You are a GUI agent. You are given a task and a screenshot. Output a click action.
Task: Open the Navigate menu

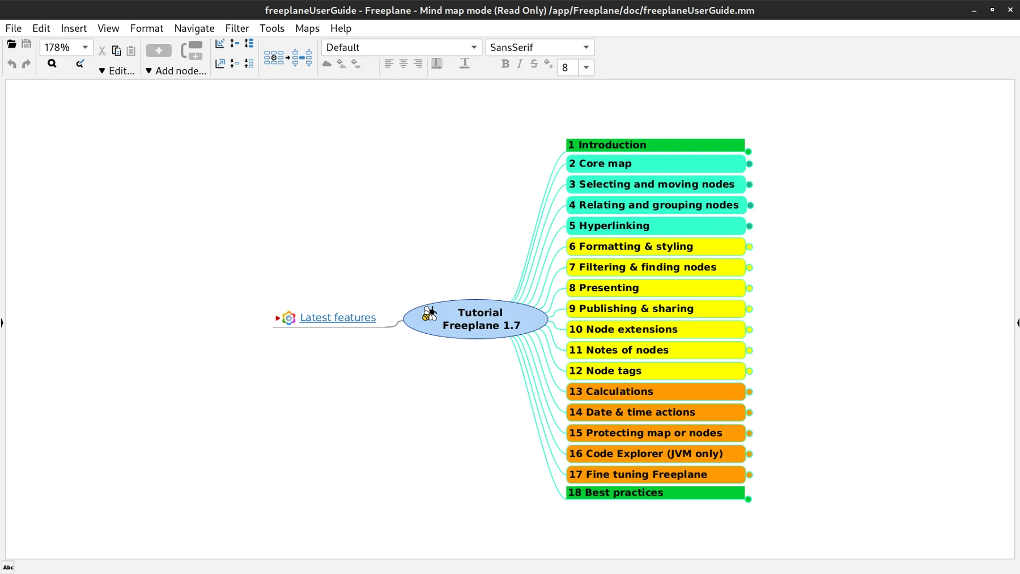tap(194, 28)
